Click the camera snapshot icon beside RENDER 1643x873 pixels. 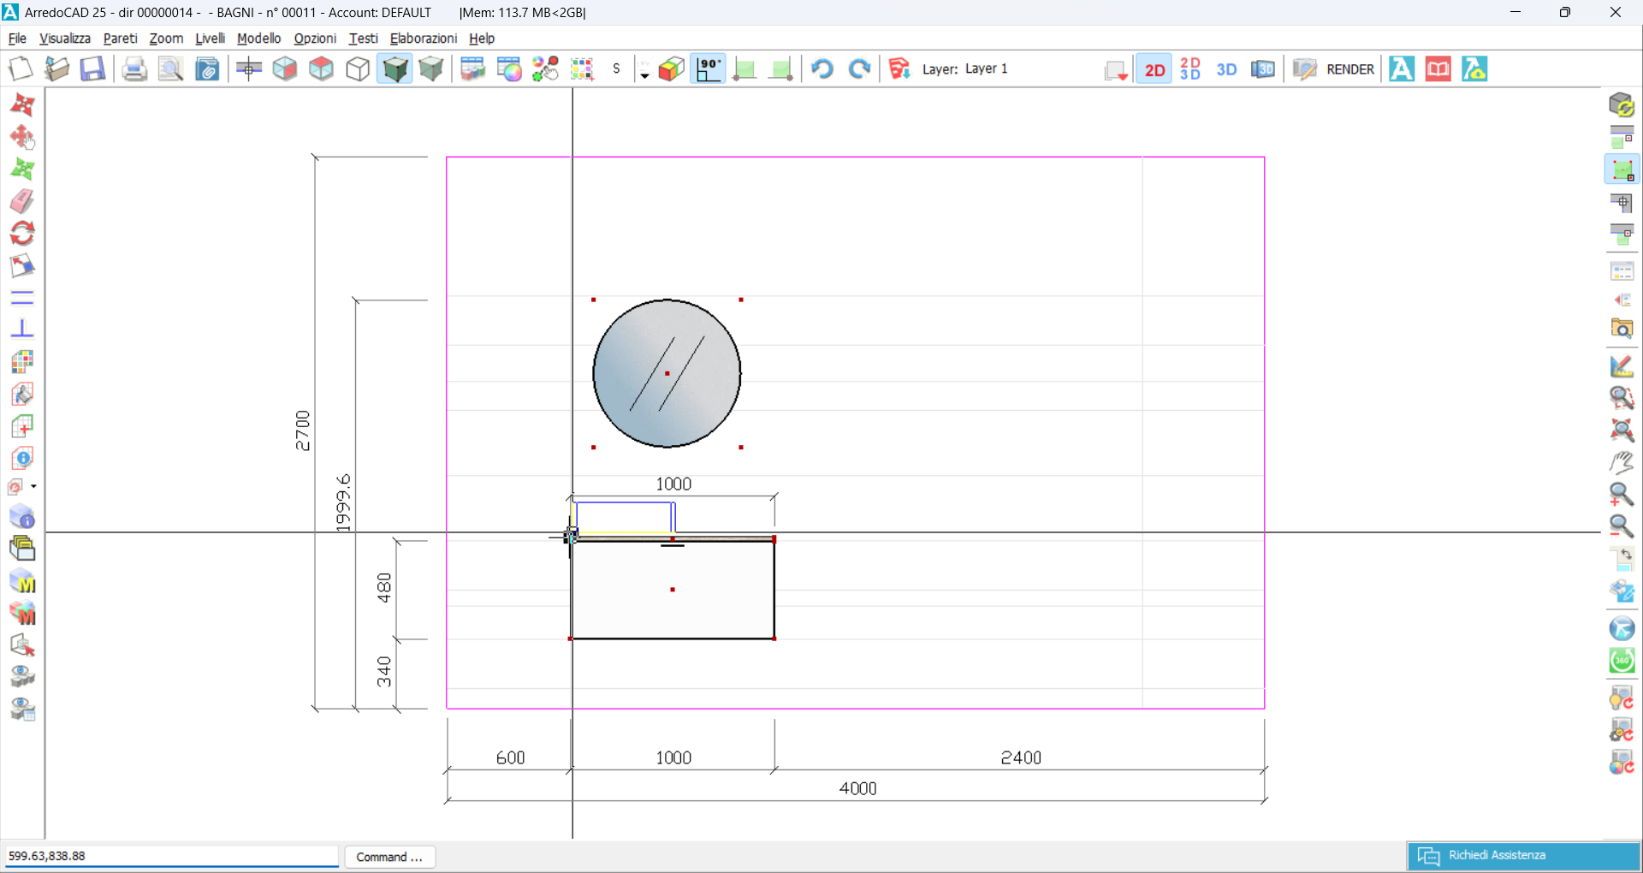pyautogui.click(x=1304, y=68)
